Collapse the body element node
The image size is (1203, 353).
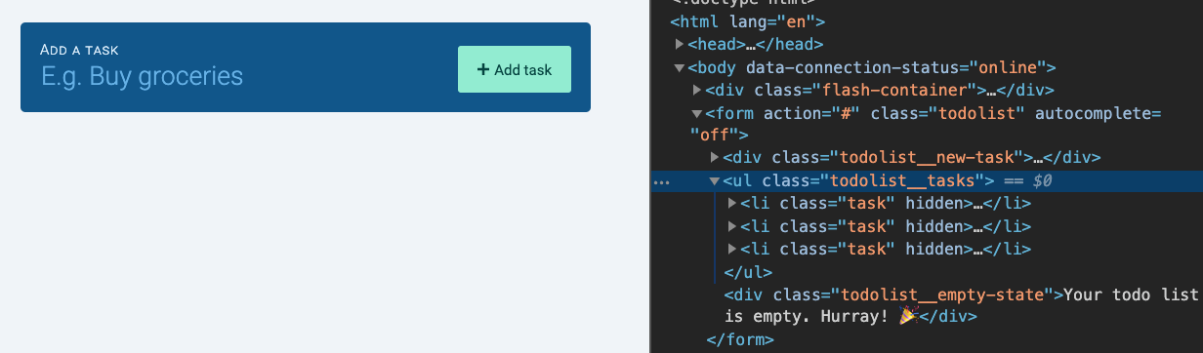(680, 67)
